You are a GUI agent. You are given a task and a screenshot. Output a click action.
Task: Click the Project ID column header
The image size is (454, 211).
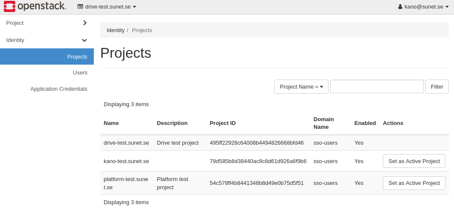point(223,123)
